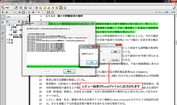Go to previous page with up arrow
177x105 pixels.
tap(3, 12)
